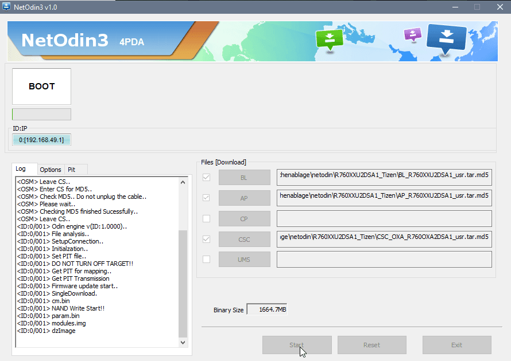Switch to the Options tab
This screenshot has width=511, height=361.
[x=51, y=170]
